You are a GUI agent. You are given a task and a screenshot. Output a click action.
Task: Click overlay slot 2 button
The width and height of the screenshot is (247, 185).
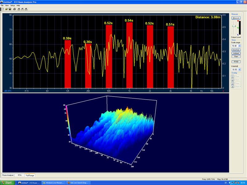(x=232, y=80)
